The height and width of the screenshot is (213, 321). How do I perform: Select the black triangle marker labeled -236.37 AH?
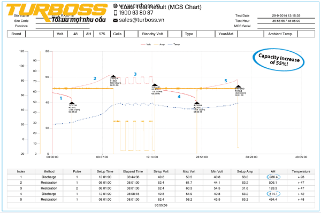coord(72,103)
